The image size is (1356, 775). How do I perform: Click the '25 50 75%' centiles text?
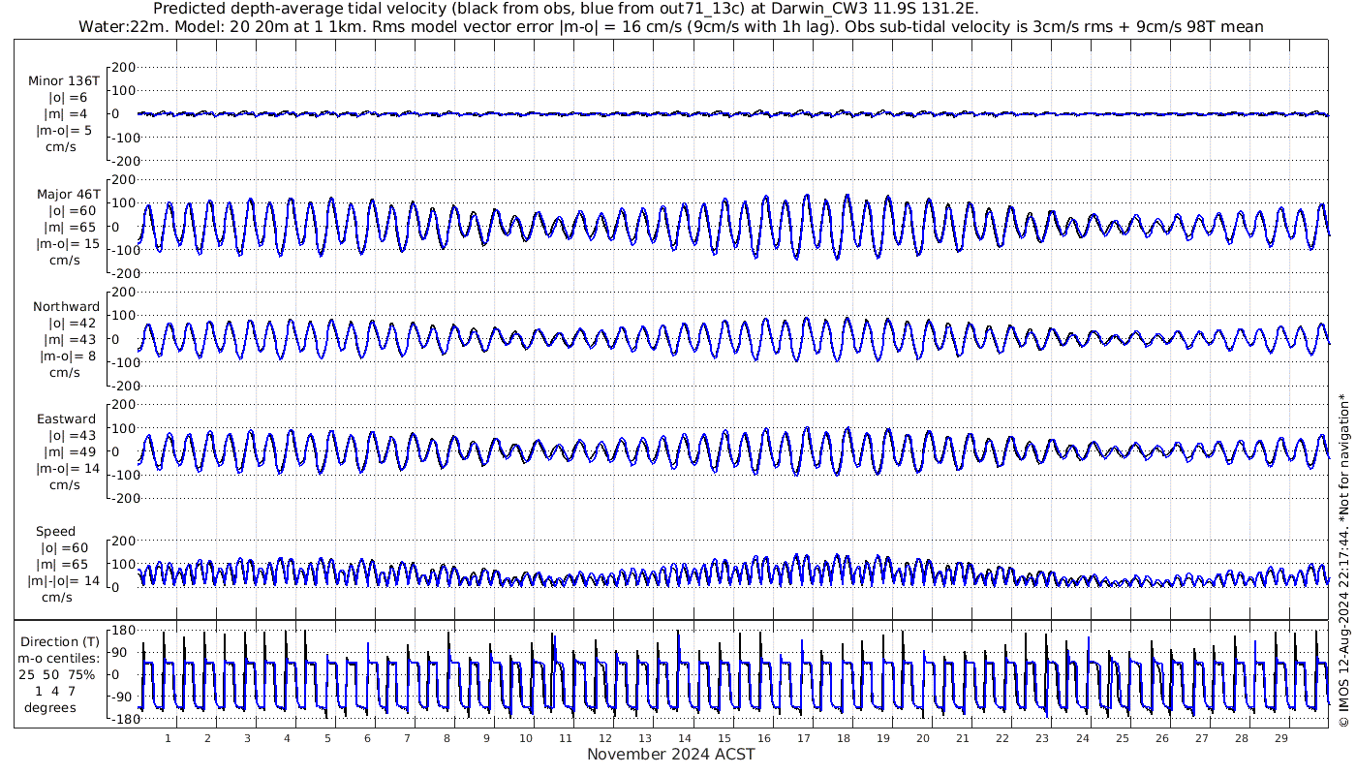(x=59, y=674)
